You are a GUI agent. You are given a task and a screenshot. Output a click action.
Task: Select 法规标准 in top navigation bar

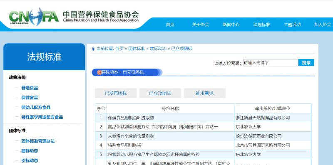261,25
